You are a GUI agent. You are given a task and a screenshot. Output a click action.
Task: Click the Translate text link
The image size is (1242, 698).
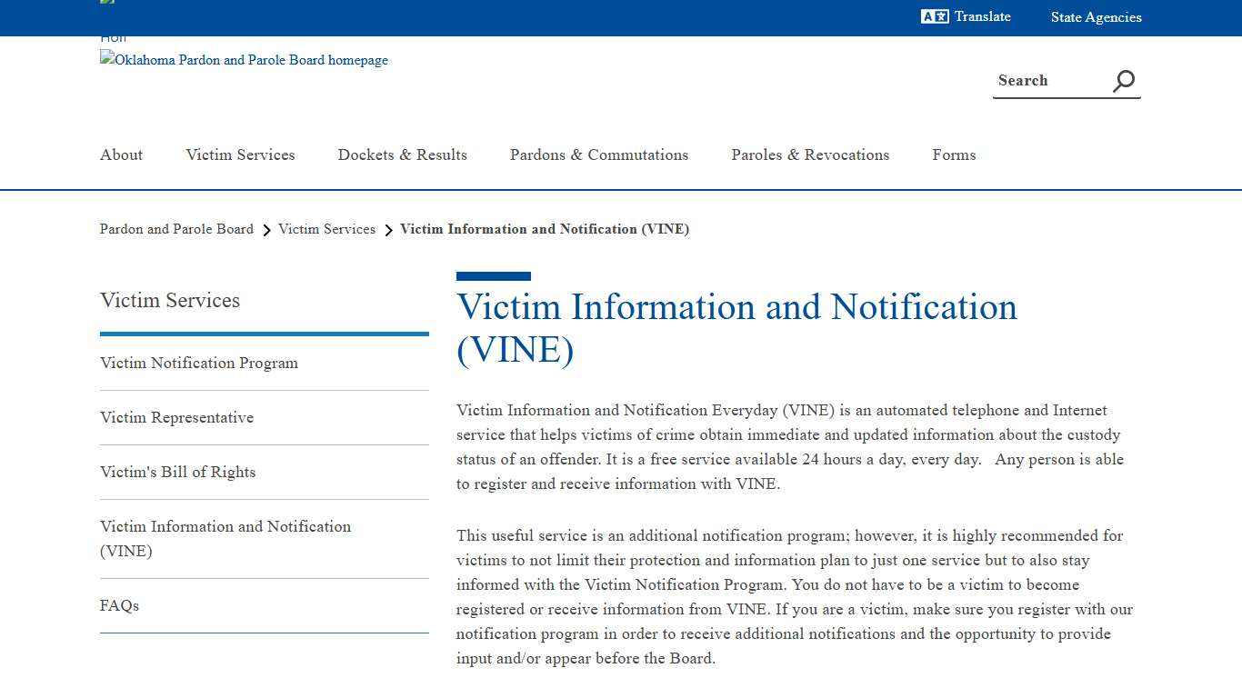pyautogui.click(x=982, y=16)
